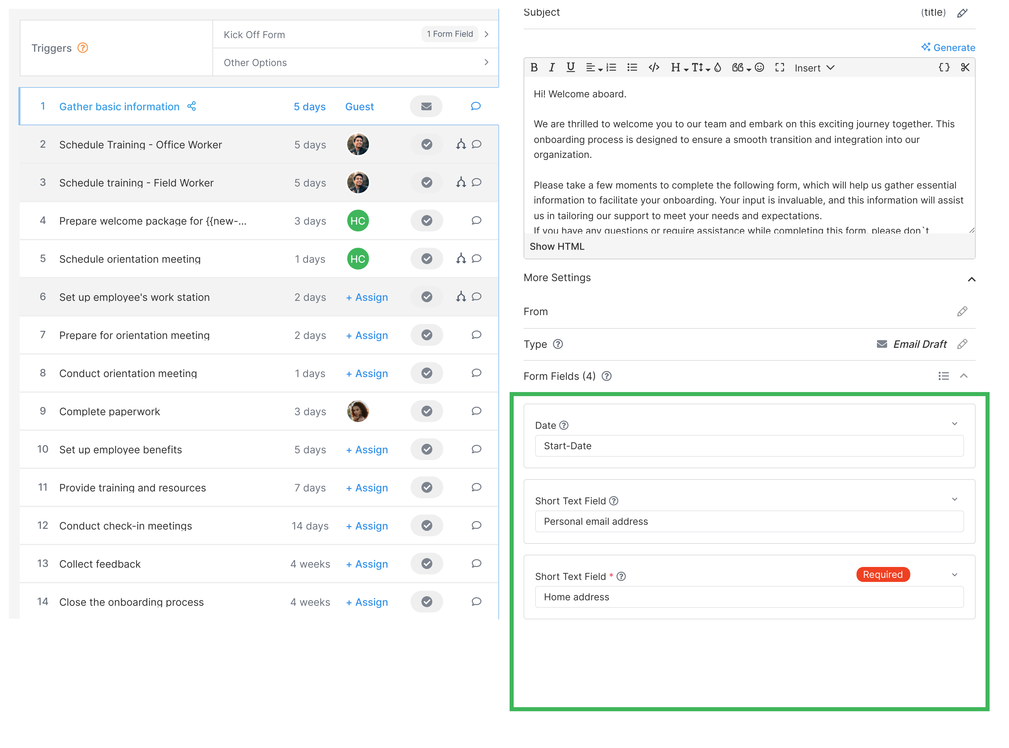Image resolution: width=1009 pixels, height=748 pixels.
Task: Mark Complete paperwork step as complete
Action: [427, 411]
